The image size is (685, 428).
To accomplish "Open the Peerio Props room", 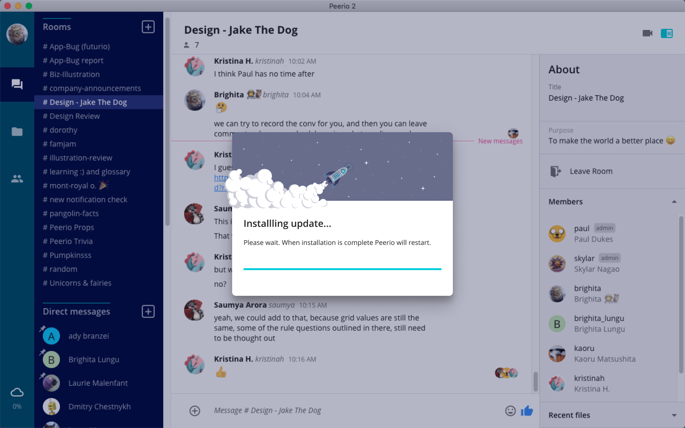I will 99,227.
